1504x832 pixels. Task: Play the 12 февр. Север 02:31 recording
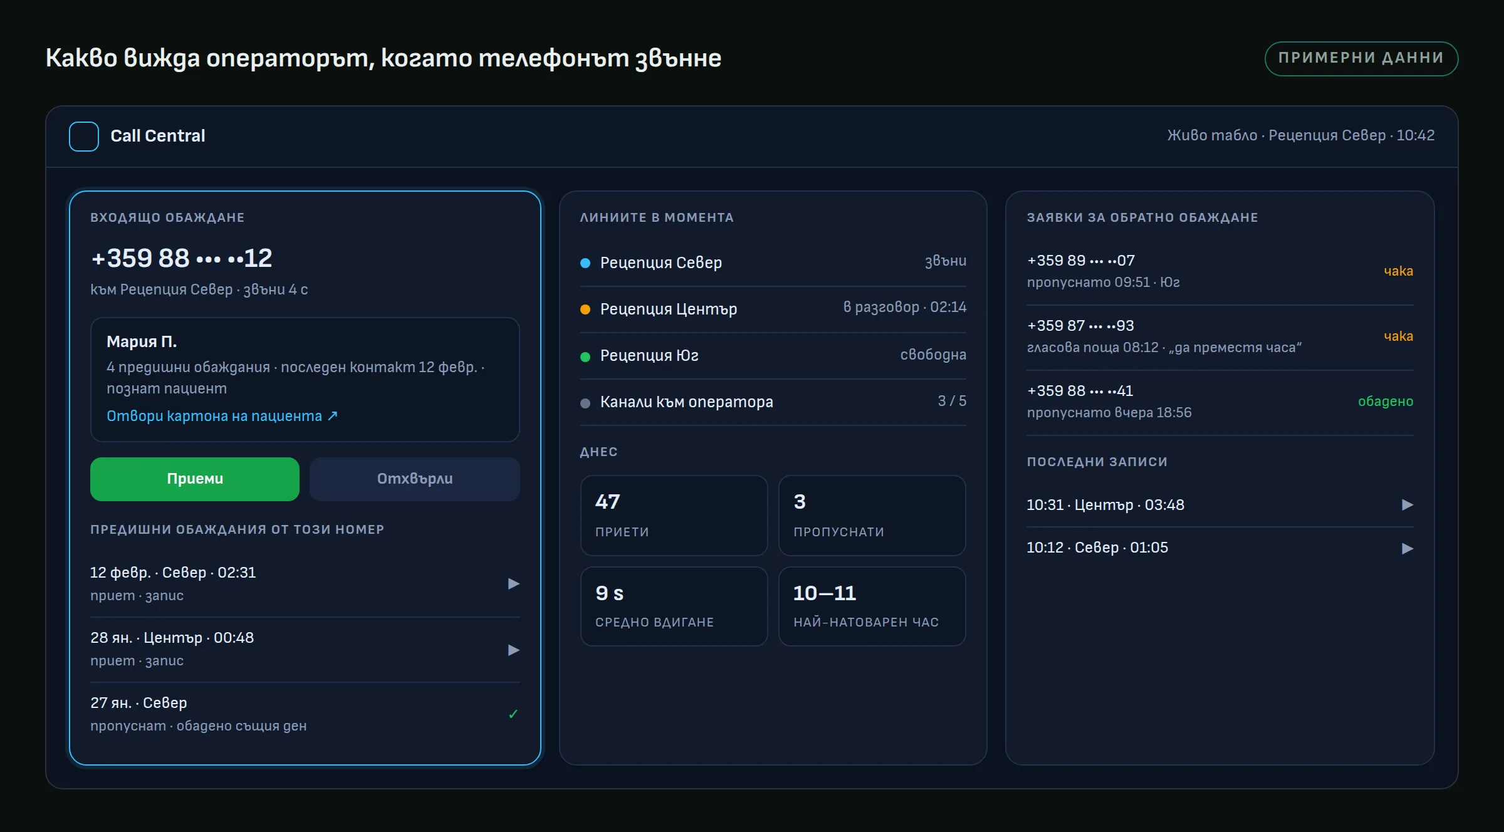(513, 584)
